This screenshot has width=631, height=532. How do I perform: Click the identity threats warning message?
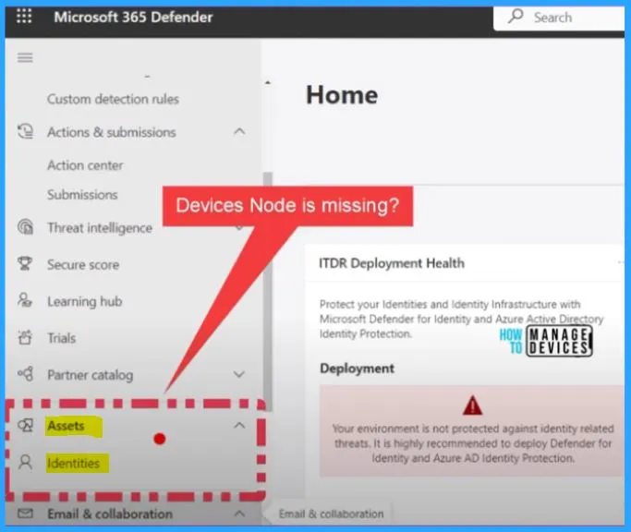pyautogui.click(x=473, y=443)
